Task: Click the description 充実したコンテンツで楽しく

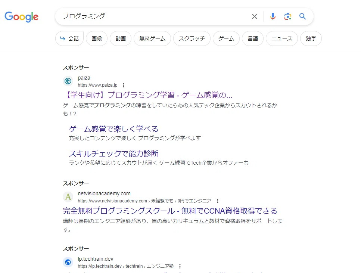Action: [x=135, y=138]
